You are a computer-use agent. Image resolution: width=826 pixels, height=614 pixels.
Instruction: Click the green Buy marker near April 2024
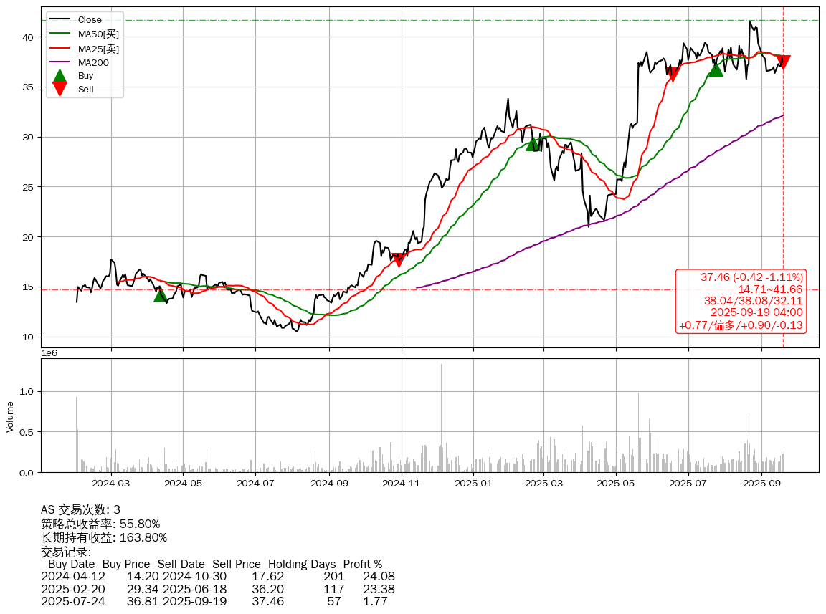point(161,294)
